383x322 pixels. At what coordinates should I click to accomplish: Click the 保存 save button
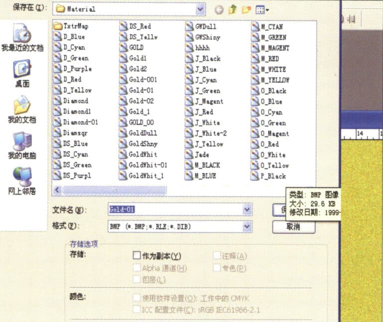(279, 210)
